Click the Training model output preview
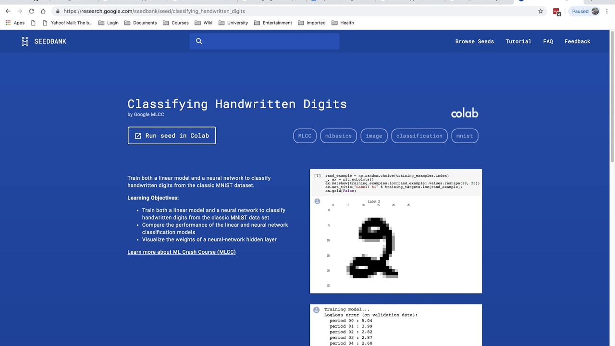 [396, 325]
